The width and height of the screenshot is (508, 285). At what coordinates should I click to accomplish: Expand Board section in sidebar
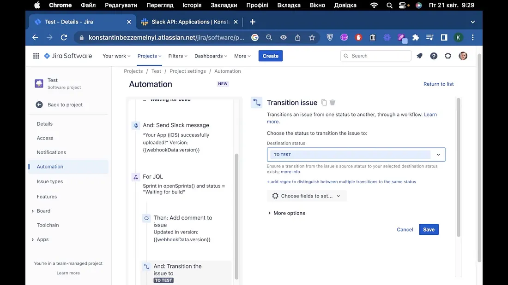coord(32,211)
